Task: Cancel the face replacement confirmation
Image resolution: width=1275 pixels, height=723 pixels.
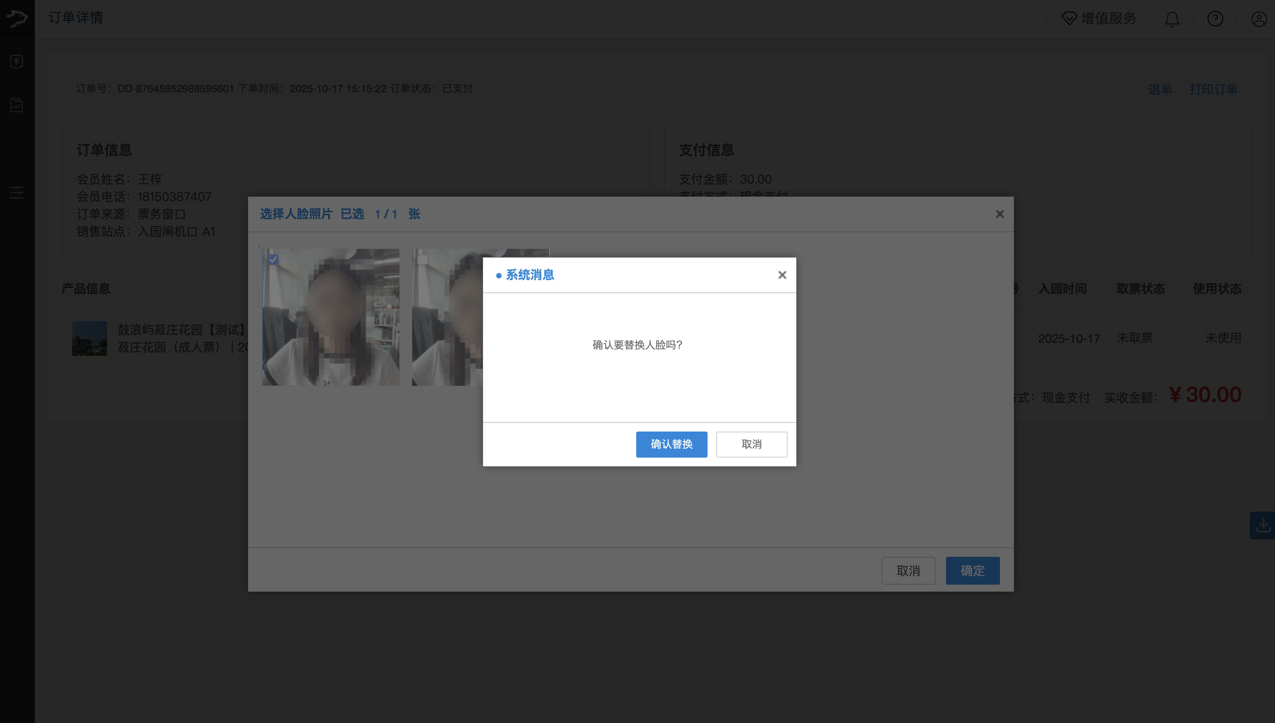Action: (751, 444)
